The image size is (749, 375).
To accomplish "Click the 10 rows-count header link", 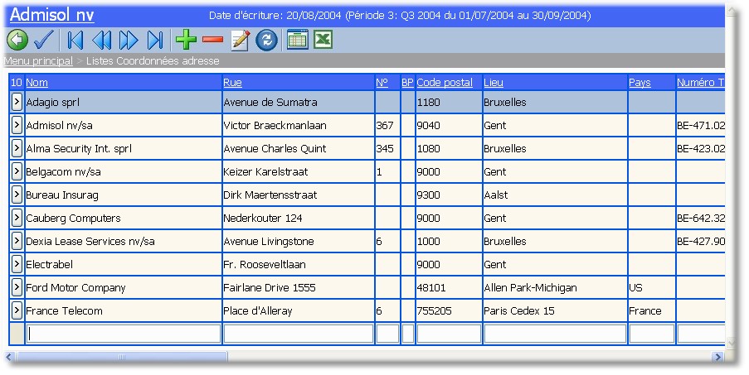I will tap(17, 83).
